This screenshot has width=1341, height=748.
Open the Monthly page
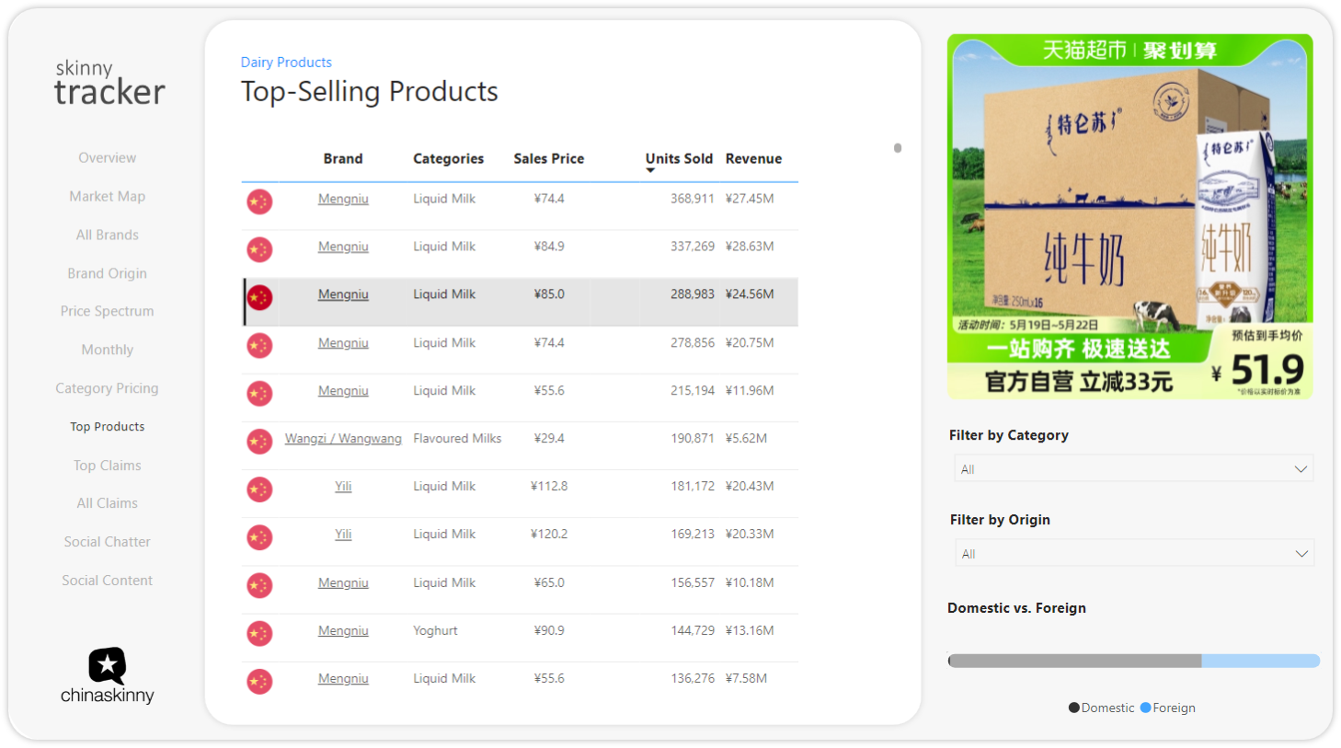coord(107,350)
